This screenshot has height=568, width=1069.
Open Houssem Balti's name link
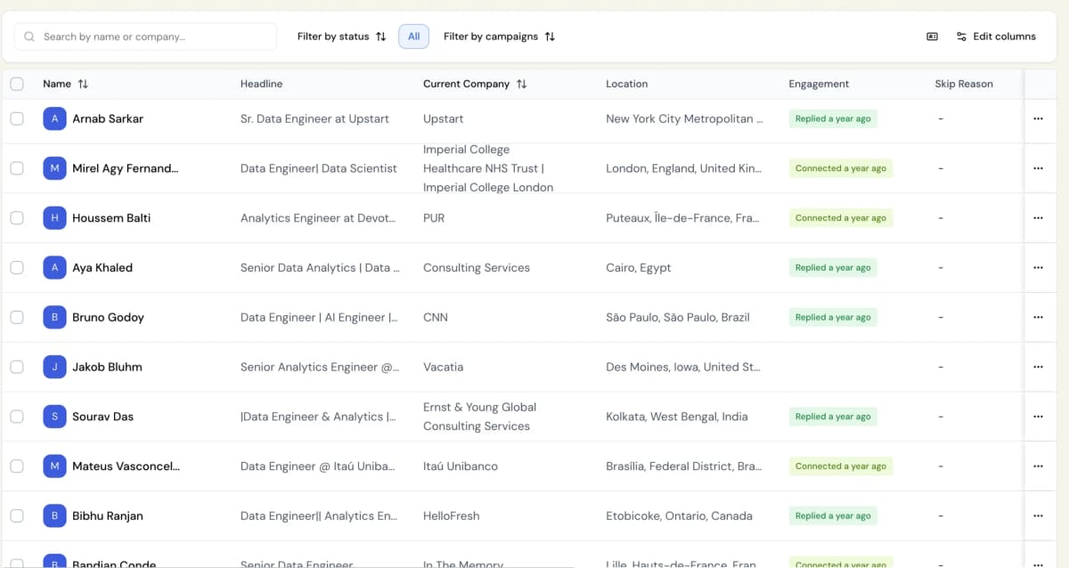click(x=111, y=218)
